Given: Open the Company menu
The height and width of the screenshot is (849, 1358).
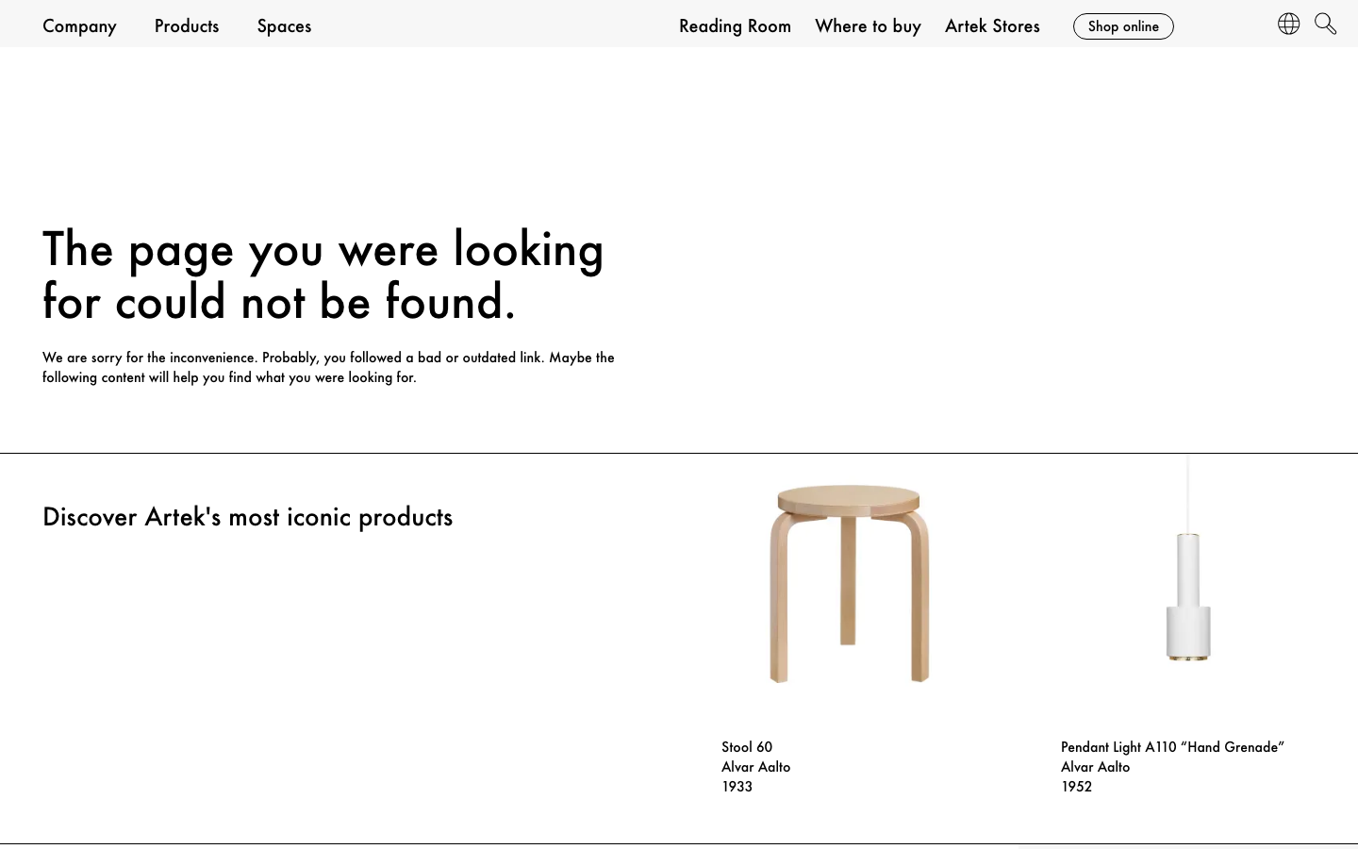Looking at the screenshot, I should 79,25.
